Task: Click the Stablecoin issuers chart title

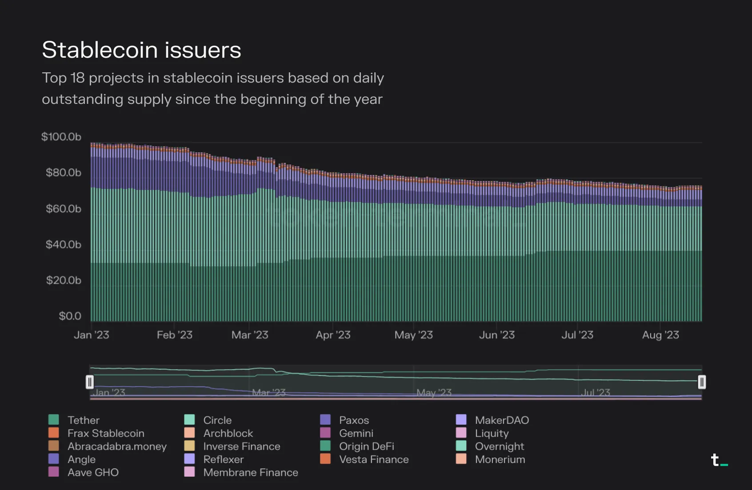Action: pyautogui.click(x=142, y=50)
